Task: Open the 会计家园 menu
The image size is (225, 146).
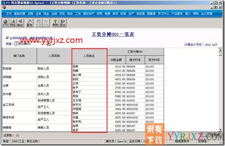Action: click(206, 14)
